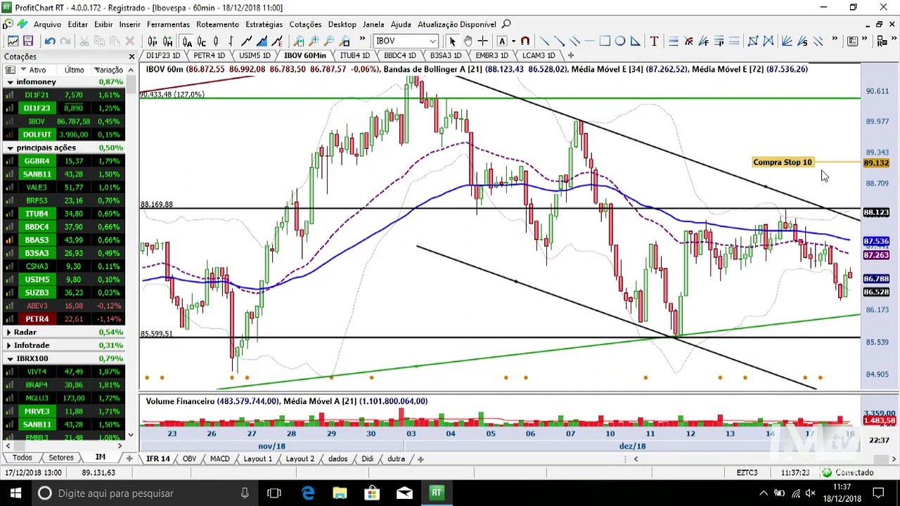Select the text annotation tool
Image resolution: width=900 pixels, height=506 pixels.
654,41
